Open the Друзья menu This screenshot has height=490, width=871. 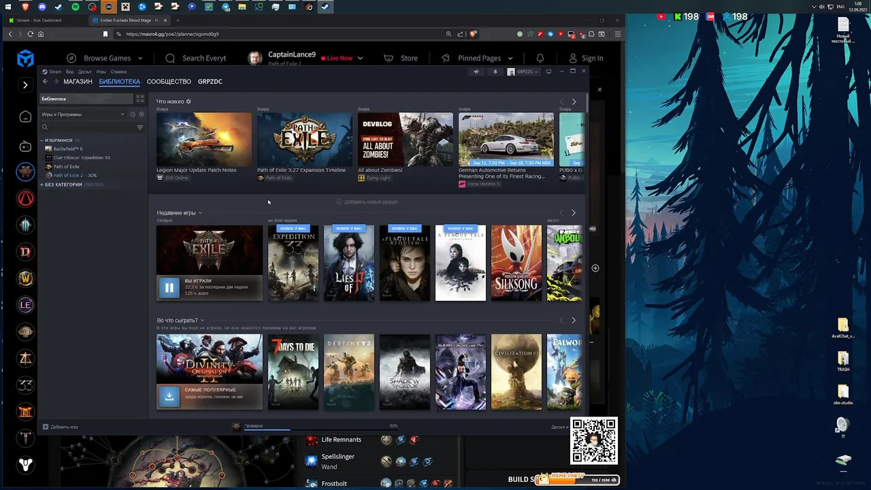coord(84,71)
